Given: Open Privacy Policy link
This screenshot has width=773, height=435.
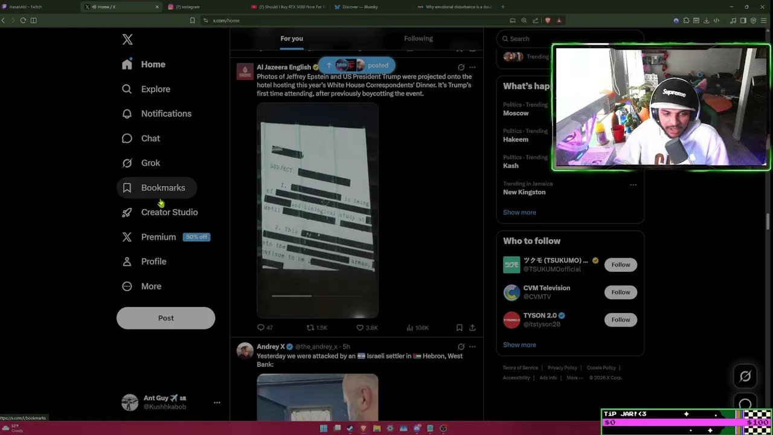Looking at the screenshot, I should [x=562, y=367].
